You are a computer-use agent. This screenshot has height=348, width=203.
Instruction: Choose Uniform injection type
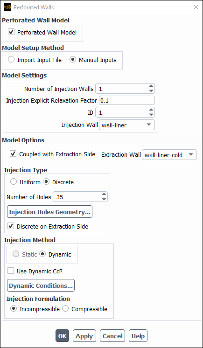point(14,182)
